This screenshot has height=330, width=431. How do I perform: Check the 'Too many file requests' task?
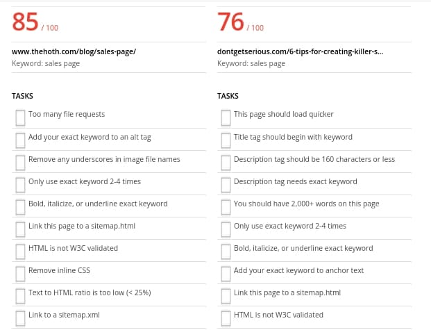[20, 117]
